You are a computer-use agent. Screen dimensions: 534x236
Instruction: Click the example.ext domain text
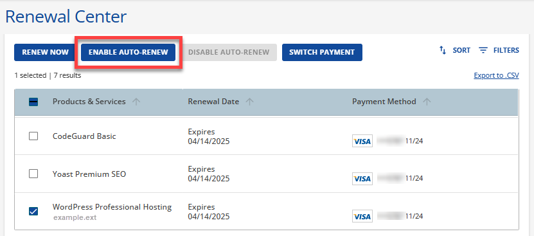pyautogui.click(x=75, y=217)
